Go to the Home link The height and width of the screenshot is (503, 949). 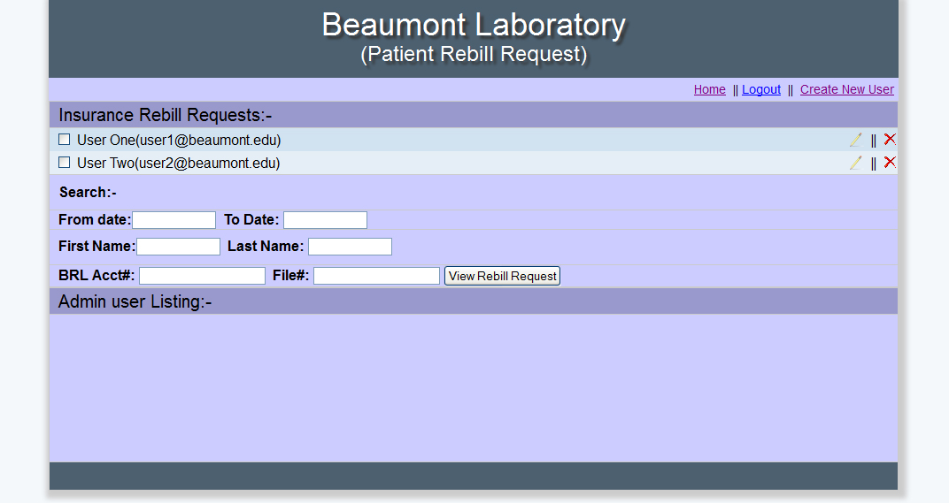(x=709, y=89)
